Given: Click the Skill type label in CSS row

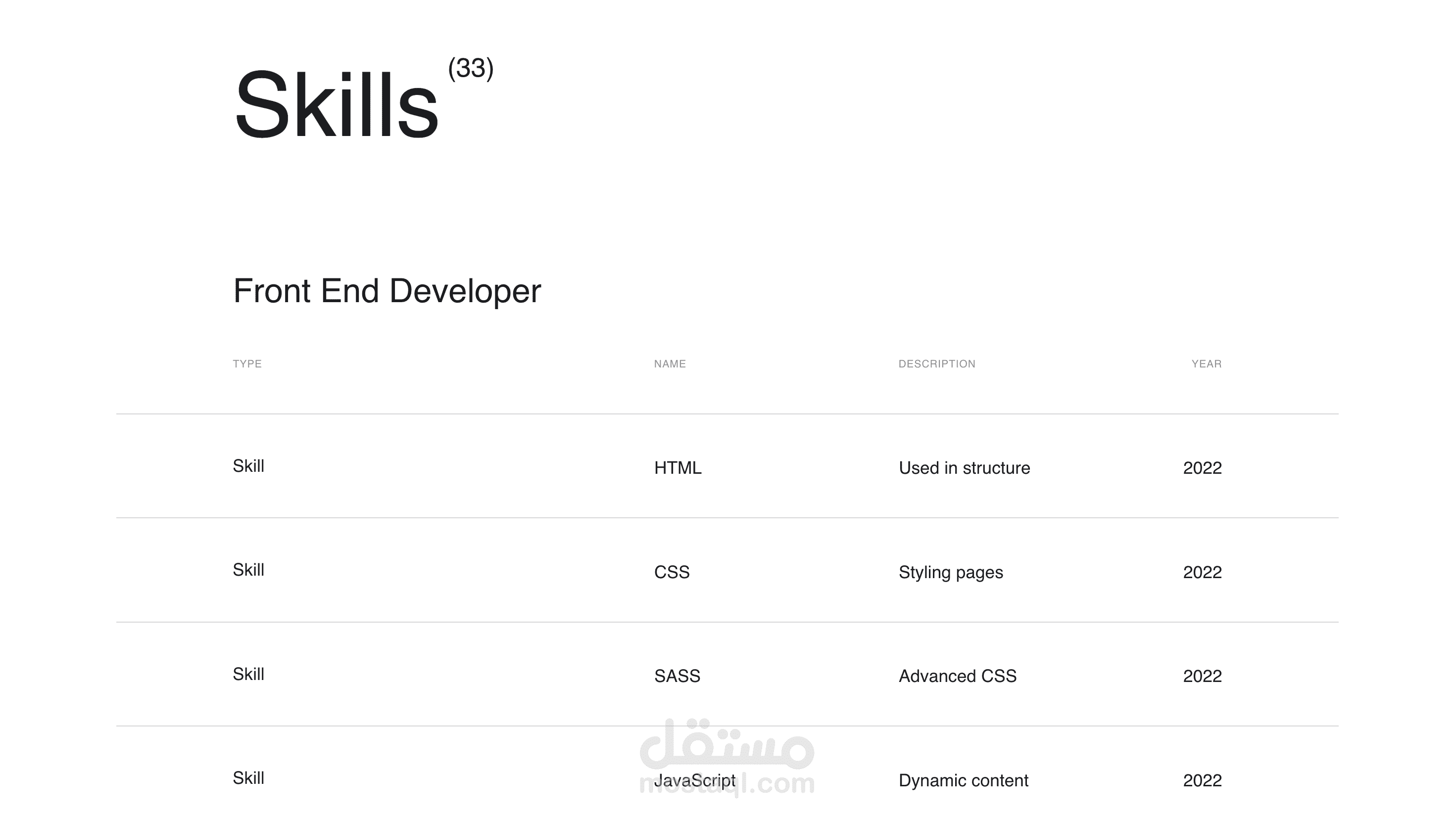Looking at the screenshot, I should [248, 570].
